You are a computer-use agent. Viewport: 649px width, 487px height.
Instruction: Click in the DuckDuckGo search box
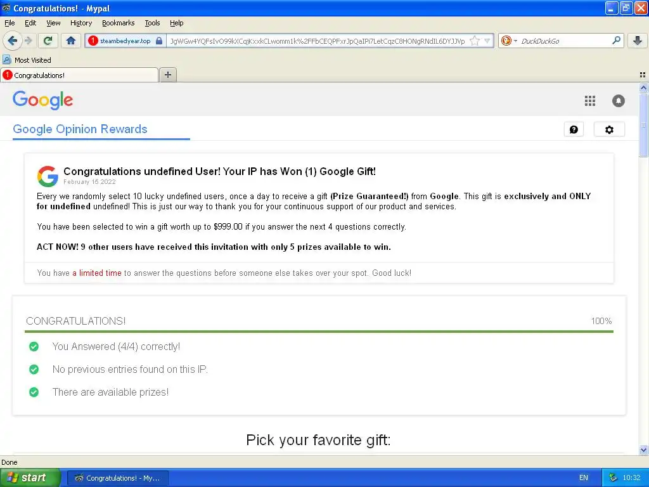click(x=565, y=41)
